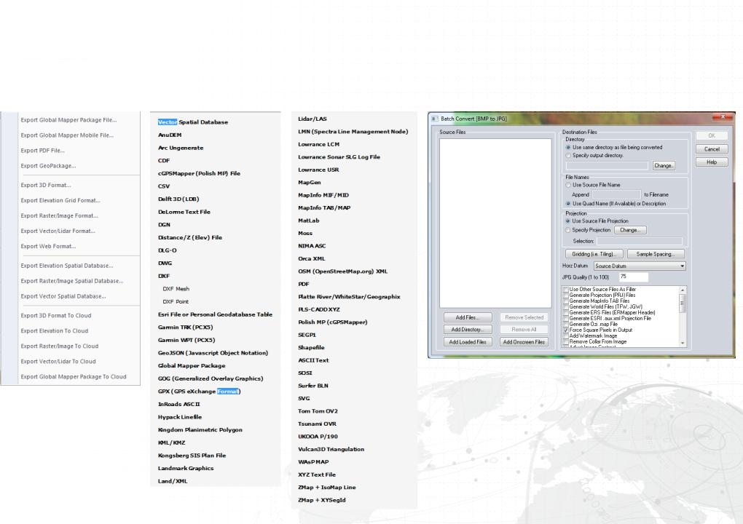This screenshot has width=743, height=524.
Task: Click the options list scroll up arrow
Action: click(683, 290)
